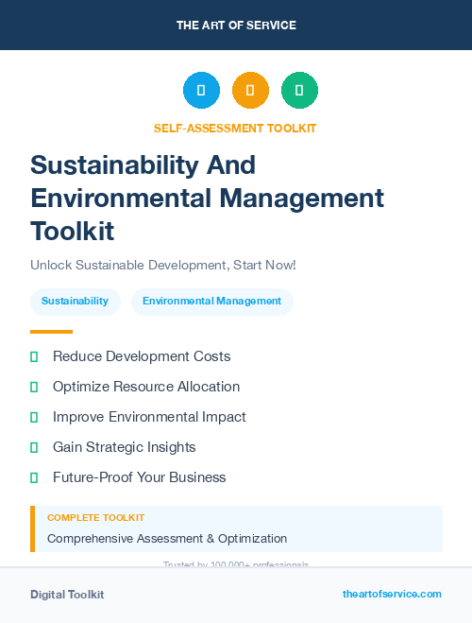
Task: Click the Gain Strategic Insights text
Action: tap(125, 447)
